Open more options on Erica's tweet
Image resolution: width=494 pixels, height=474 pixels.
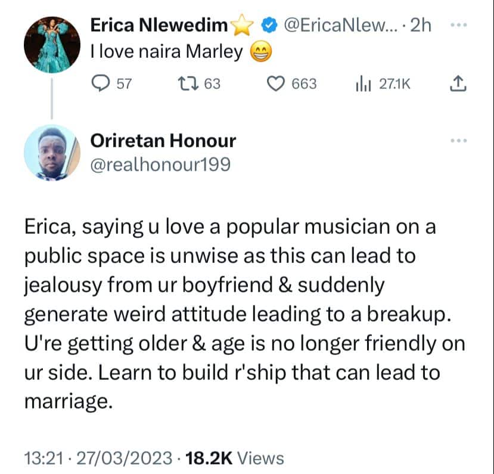[x=458, y=26]
